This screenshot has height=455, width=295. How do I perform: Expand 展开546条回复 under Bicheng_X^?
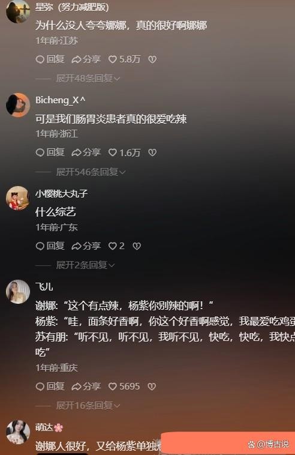click(x=91, y=172)
